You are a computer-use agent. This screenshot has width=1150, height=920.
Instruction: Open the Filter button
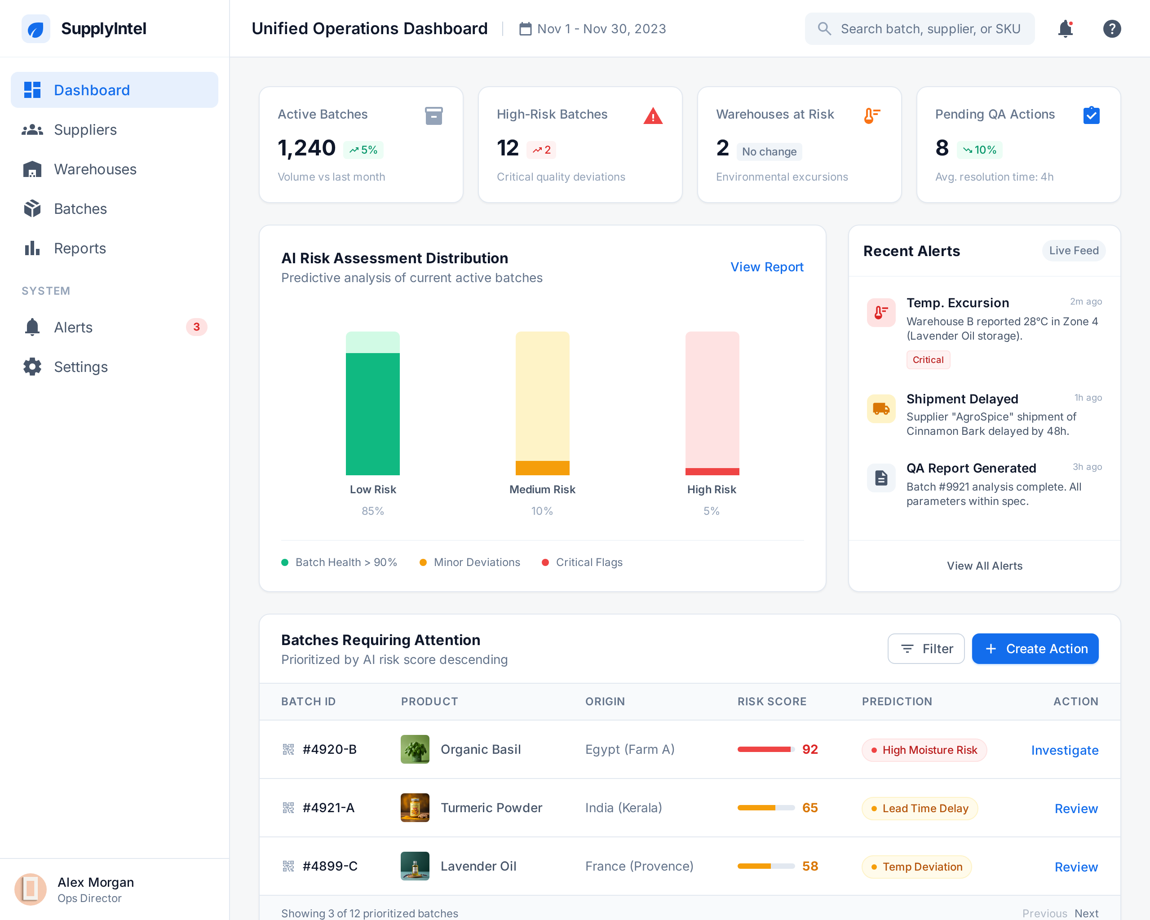point(926,649)
